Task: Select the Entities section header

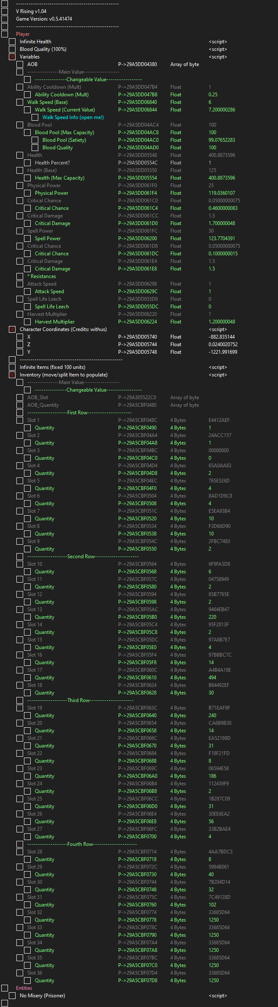Action: 24,988
